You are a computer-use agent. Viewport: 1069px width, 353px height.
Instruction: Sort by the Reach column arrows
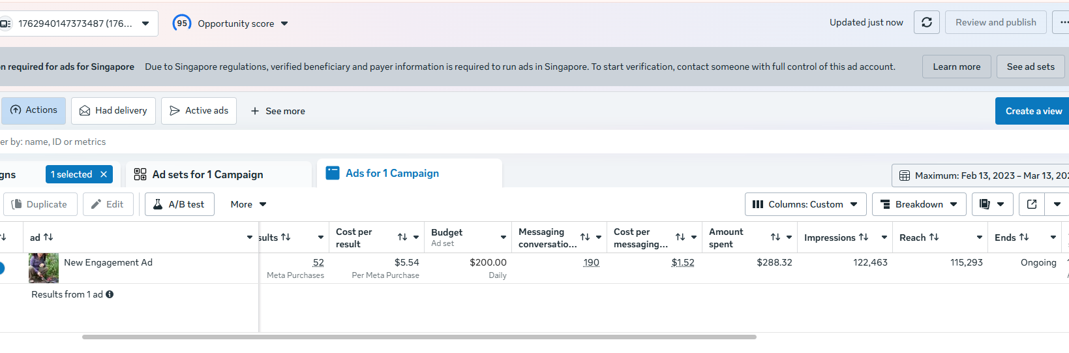tap(934, 238)
